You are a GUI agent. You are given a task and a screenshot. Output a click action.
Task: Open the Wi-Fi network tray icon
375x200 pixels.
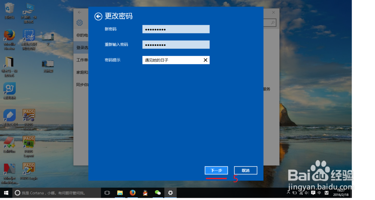click(301, 192)
